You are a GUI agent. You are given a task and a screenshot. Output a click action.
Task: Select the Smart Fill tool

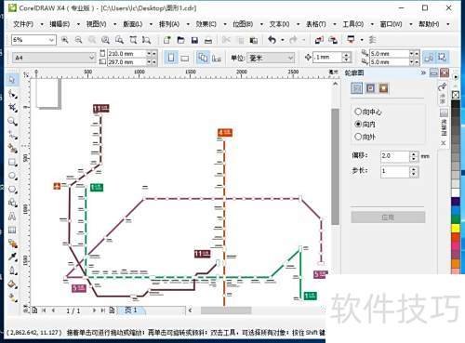[12, 149]
